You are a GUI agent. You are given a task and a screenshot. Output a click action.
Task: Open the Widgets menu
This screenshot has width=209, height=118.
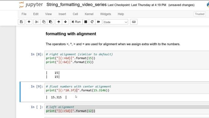click(x=105, y=14)
